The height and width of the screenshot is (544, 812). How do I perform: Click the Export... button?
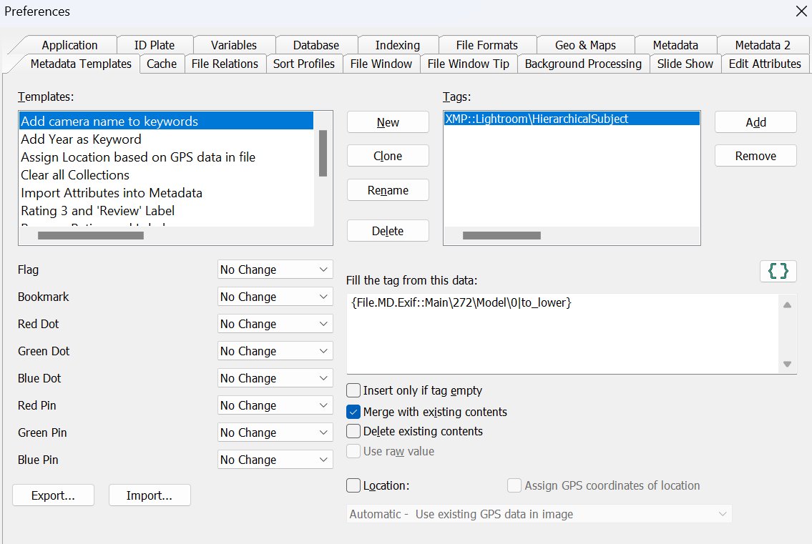pyautogui.click(x=53, y=495)
